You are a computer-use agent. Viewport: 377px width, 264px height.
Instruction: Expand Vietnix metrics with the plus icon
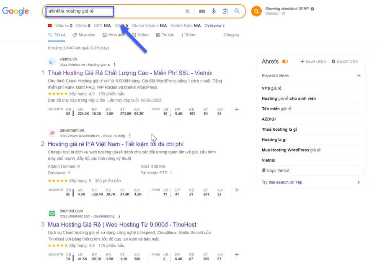pyautogui.click(x=237, y=109)
